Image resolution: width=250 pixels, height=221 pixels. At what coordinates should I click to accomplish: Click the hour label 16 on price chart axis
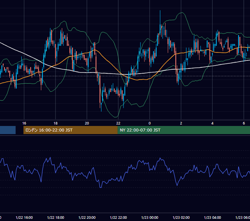pyautogui.click(x=24, y=123)
